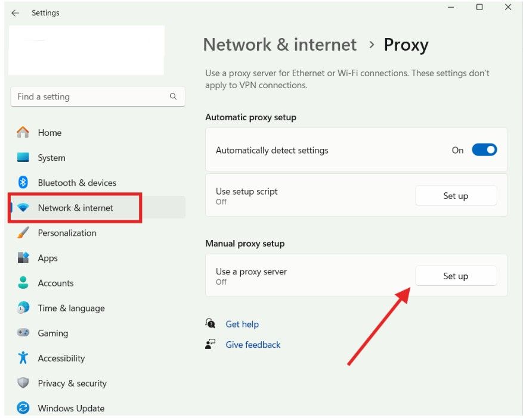Screen dimensions: 523x418
Task: Click the Bluetooth & devices icon
Action: coord(23,182)
